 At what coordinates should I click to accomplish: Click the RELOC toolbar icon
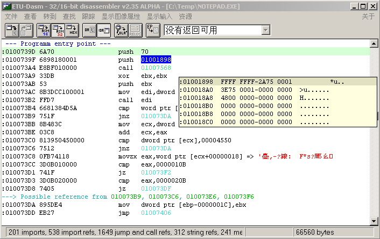point(136,30)
